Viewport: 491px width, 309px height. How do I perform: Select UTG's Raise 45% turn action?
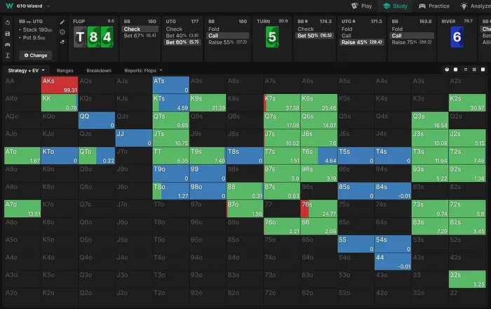click(x=361, y=42)
